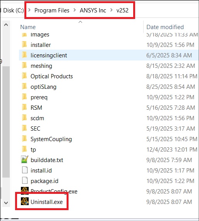Click the SystemCoupling folder icon

24,139
